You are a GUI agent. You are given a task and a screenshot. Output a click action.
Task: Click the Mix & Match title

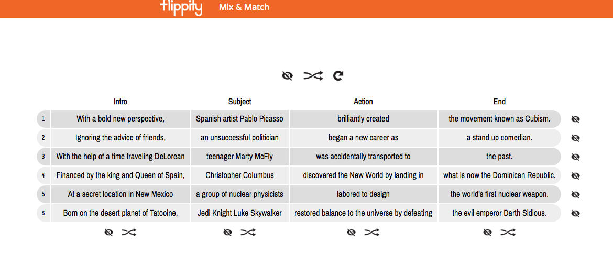click(244, 7)
